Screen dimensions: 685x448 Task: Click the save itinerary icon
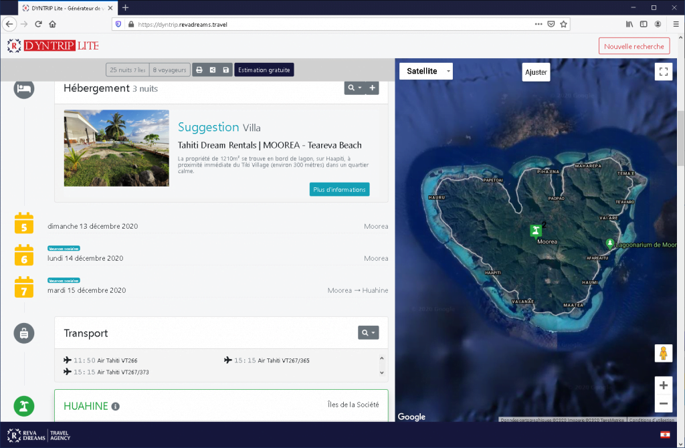tap(226, 70)
